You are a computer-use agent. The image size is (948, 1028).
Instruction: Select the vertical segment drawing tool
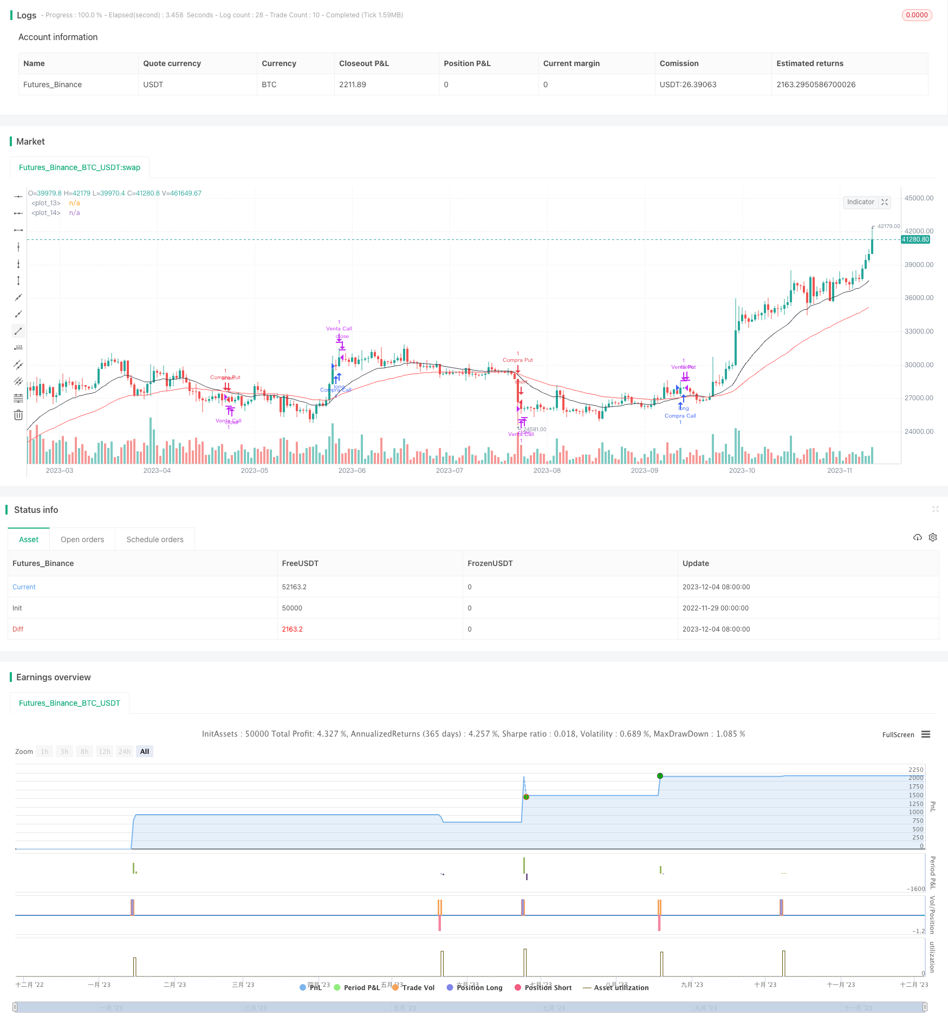pos(18,281)
